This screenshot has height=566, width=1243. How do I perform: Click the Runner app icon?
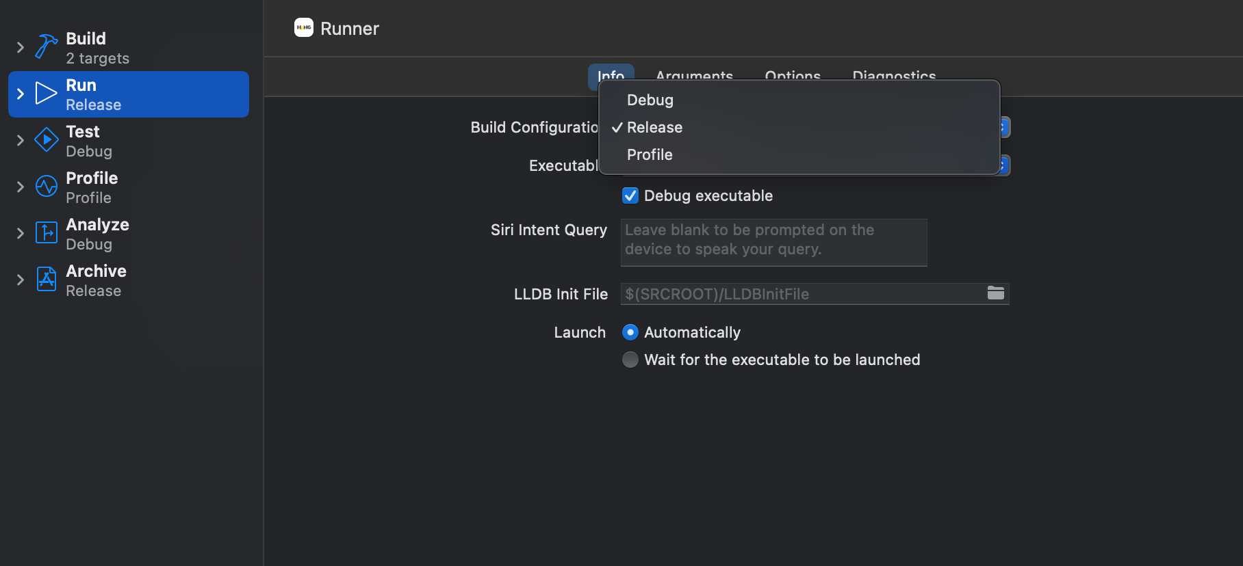[303, 28]
